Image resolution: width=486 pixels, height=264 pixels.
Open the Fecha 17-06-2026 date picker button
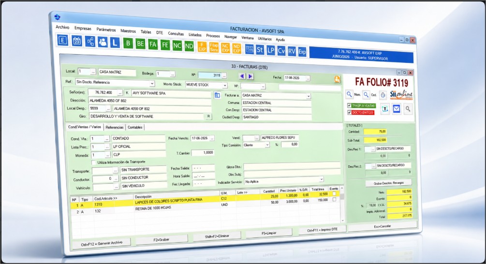coord(308,78)
